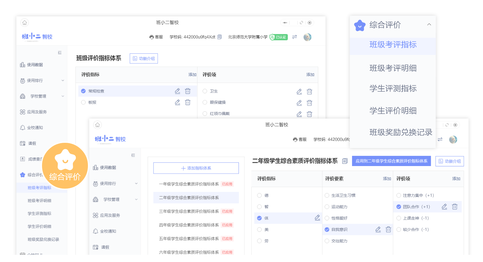
Task: Select 运动能力 evaluation element radio
Action: click(327, 207)
